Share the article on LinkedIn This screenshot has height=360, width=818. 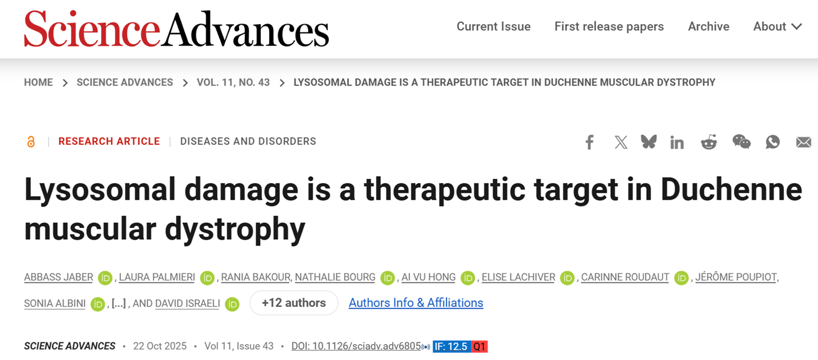677,142
